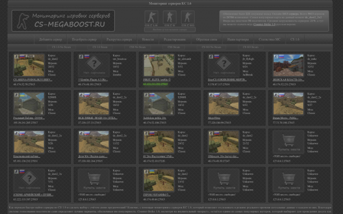Click the Russian flag on 77.73.70.198:27015 card
Viewport: 343px width, 214px height.
click(281, 95)
